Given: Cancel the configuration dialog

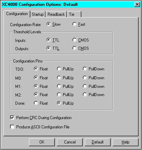Looking at the screenshot, I should tap(70, 142).
